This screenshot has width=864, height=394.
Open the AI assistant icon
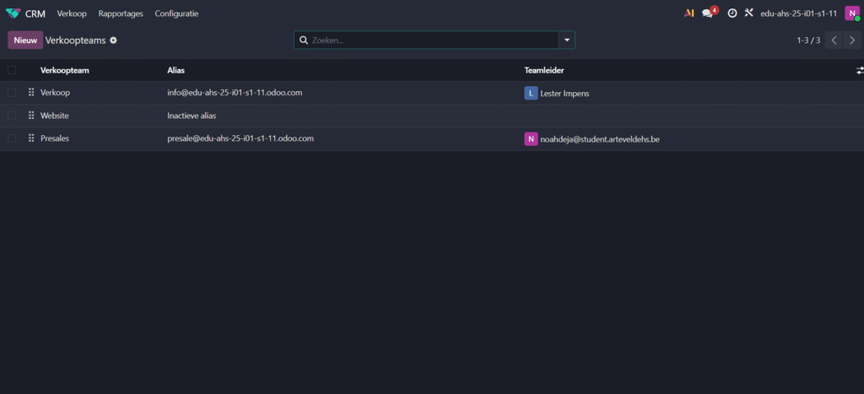click(x=689, y=13)
